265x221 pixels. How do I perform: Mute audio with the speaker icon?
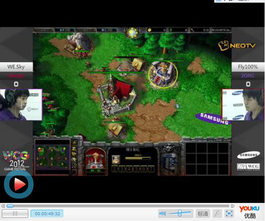point(163,214)
